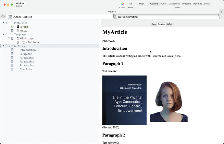Click the Person prototype note icon
The image size is (224, 144).
point(12,27)
